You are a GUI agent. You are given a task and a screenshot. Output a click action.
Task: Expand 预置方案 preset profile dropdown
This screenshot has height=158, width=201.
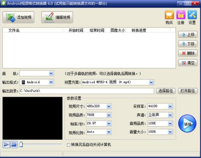118,82
